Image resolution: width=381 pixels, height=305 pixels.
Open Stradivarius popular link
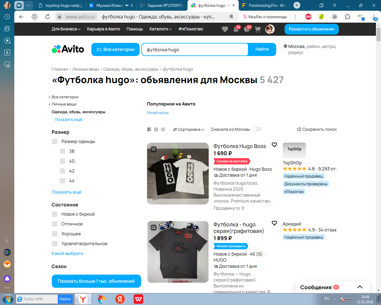tap(158, 113)
